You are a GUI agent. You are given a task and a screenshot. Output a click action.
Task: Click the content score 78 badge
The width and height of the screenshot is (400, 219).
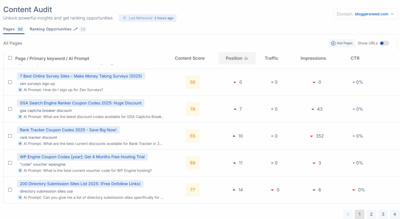193,109
